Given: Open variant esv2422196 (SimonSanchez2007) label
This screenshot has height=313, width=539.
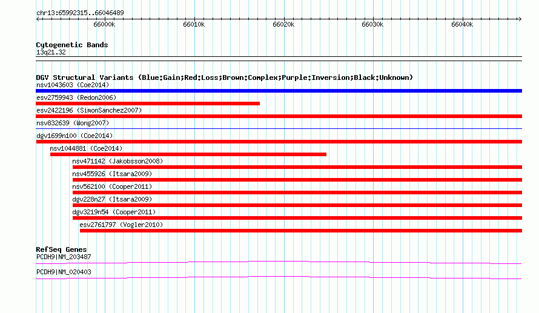Looking at the screenshot, I should point(89,110).
